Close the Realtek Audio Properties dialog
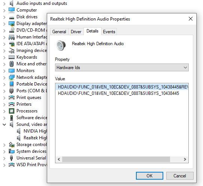This screenshot has height=186, width=203. coord(191,19)
